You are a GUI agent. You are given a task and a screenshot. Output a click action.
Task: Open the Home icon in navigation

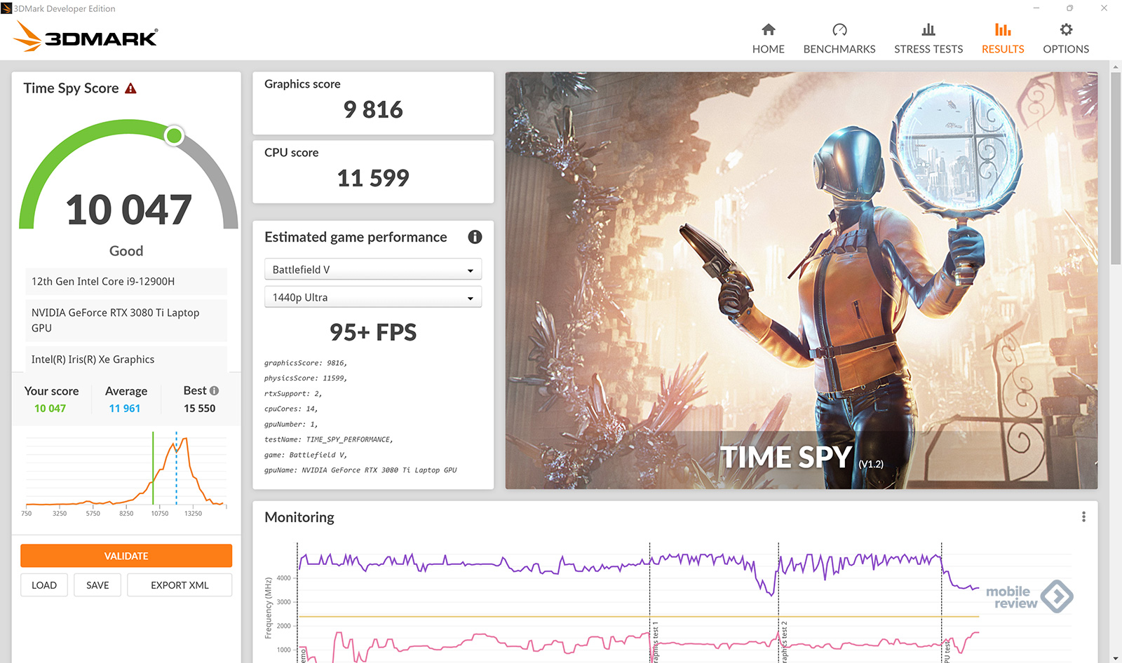pos(769,29)
